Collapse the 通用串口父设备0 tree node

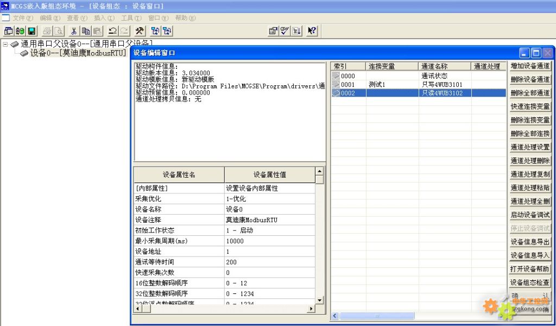(5, 45)
